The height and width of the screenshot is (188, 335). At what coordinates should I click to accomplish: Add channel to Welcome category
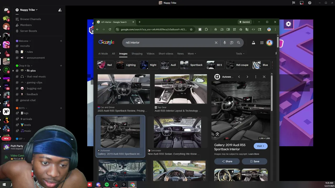pos(61,41)
